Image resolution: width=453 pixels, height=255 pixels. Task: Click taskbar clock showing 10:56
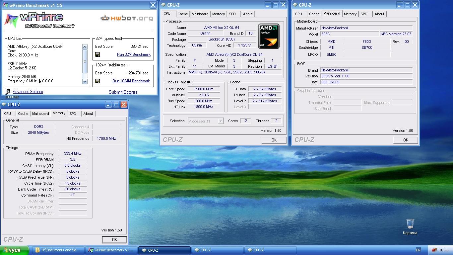click(x=444, y=250)
